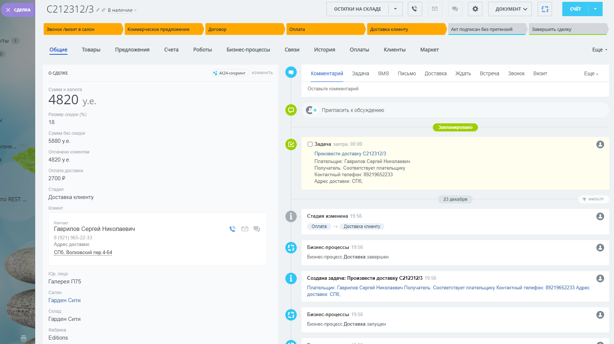
Task: Select stage Акт подписан без претензий
Action: pyautogui.click(x=486, y=29)
